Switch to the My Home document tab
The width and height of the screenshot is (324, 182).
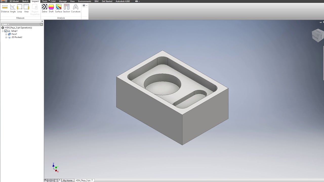(68, 180)
